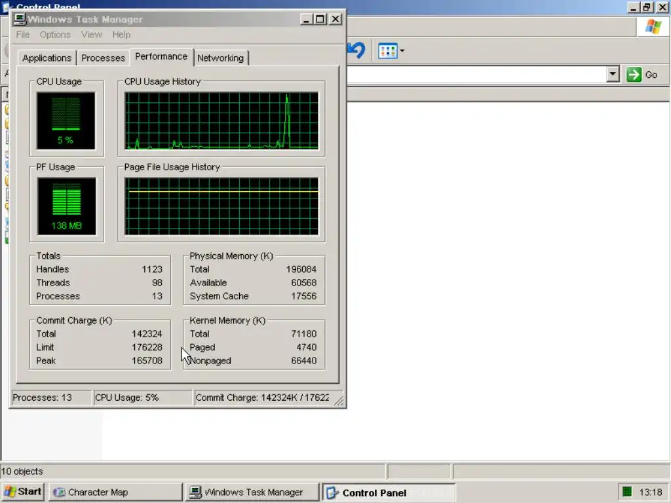Click the Commit Charge Limit value 176228

coord(147,347)
